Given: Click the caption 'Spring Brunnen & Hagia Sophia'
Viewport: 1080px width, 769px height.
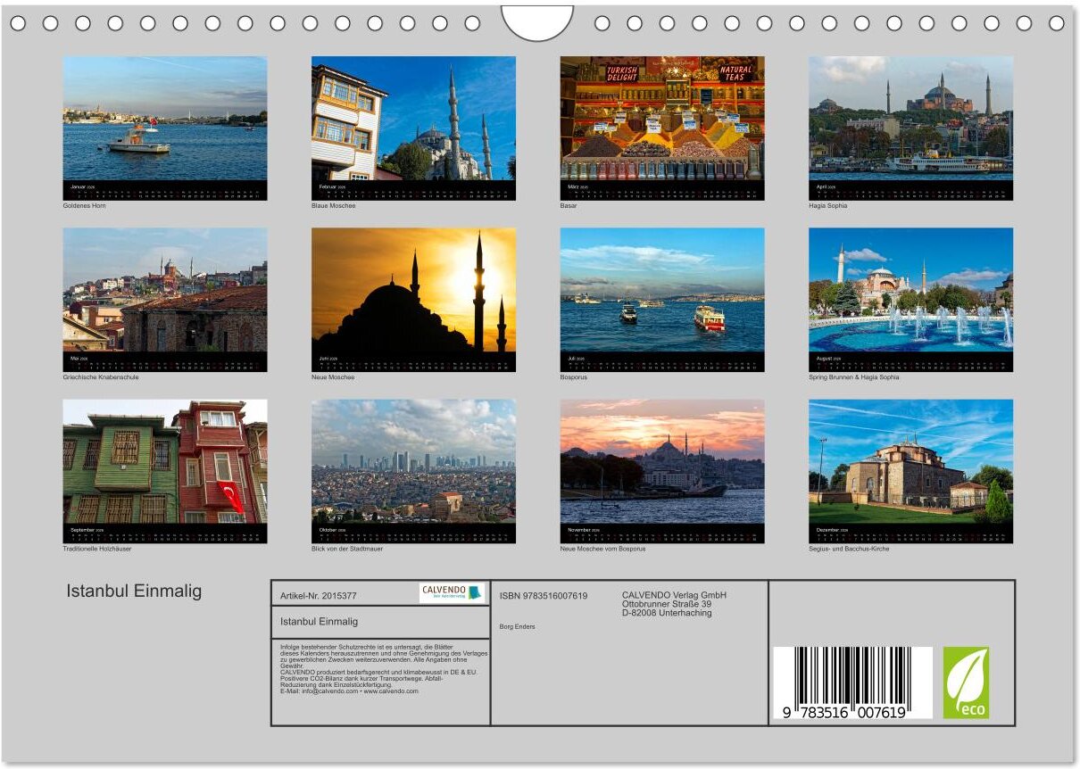Looking at the screenshot, I should (x=854, y=377).
